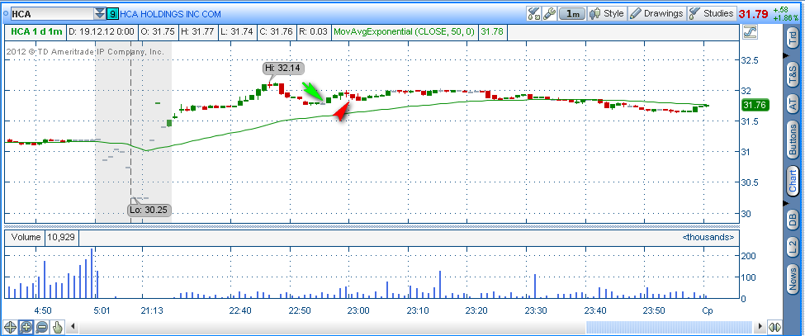Click the 22:40 time axis label

click(240, 311)
